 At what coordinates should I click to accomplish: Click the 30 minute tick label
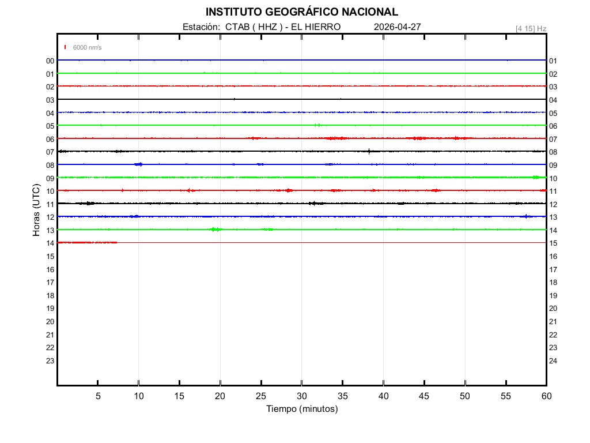pos(301,396)
